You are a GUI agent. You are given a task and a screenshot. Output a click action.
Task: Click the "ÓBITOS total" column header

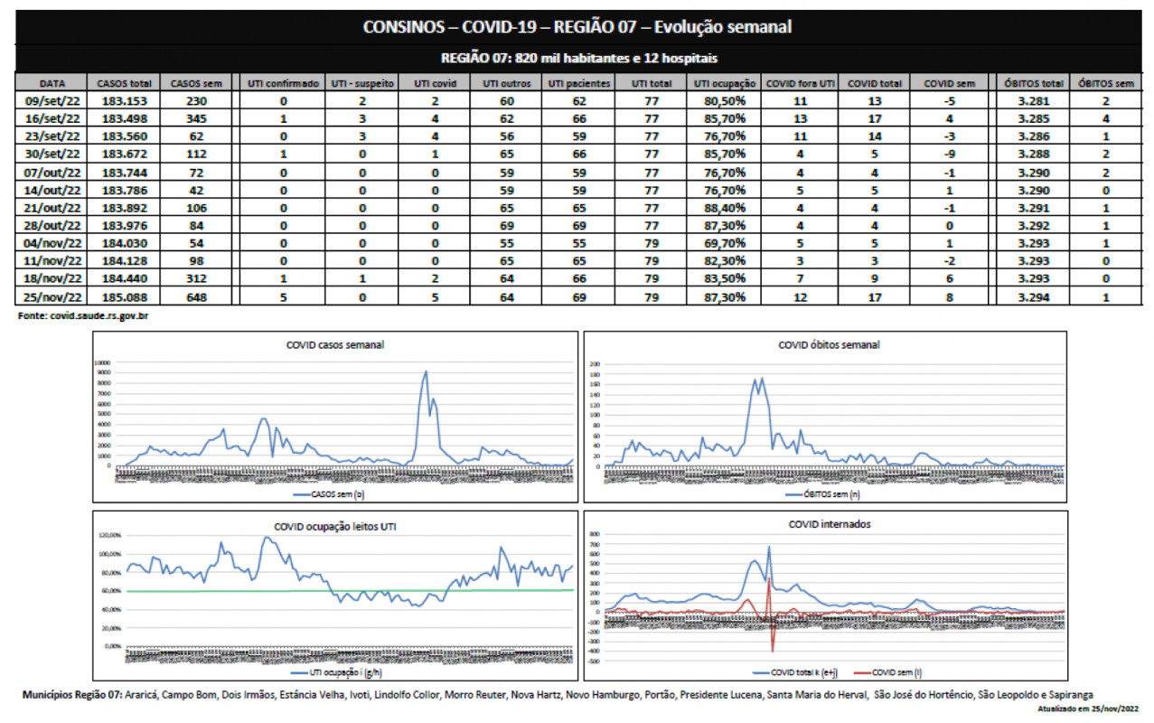pos(1033,84)
